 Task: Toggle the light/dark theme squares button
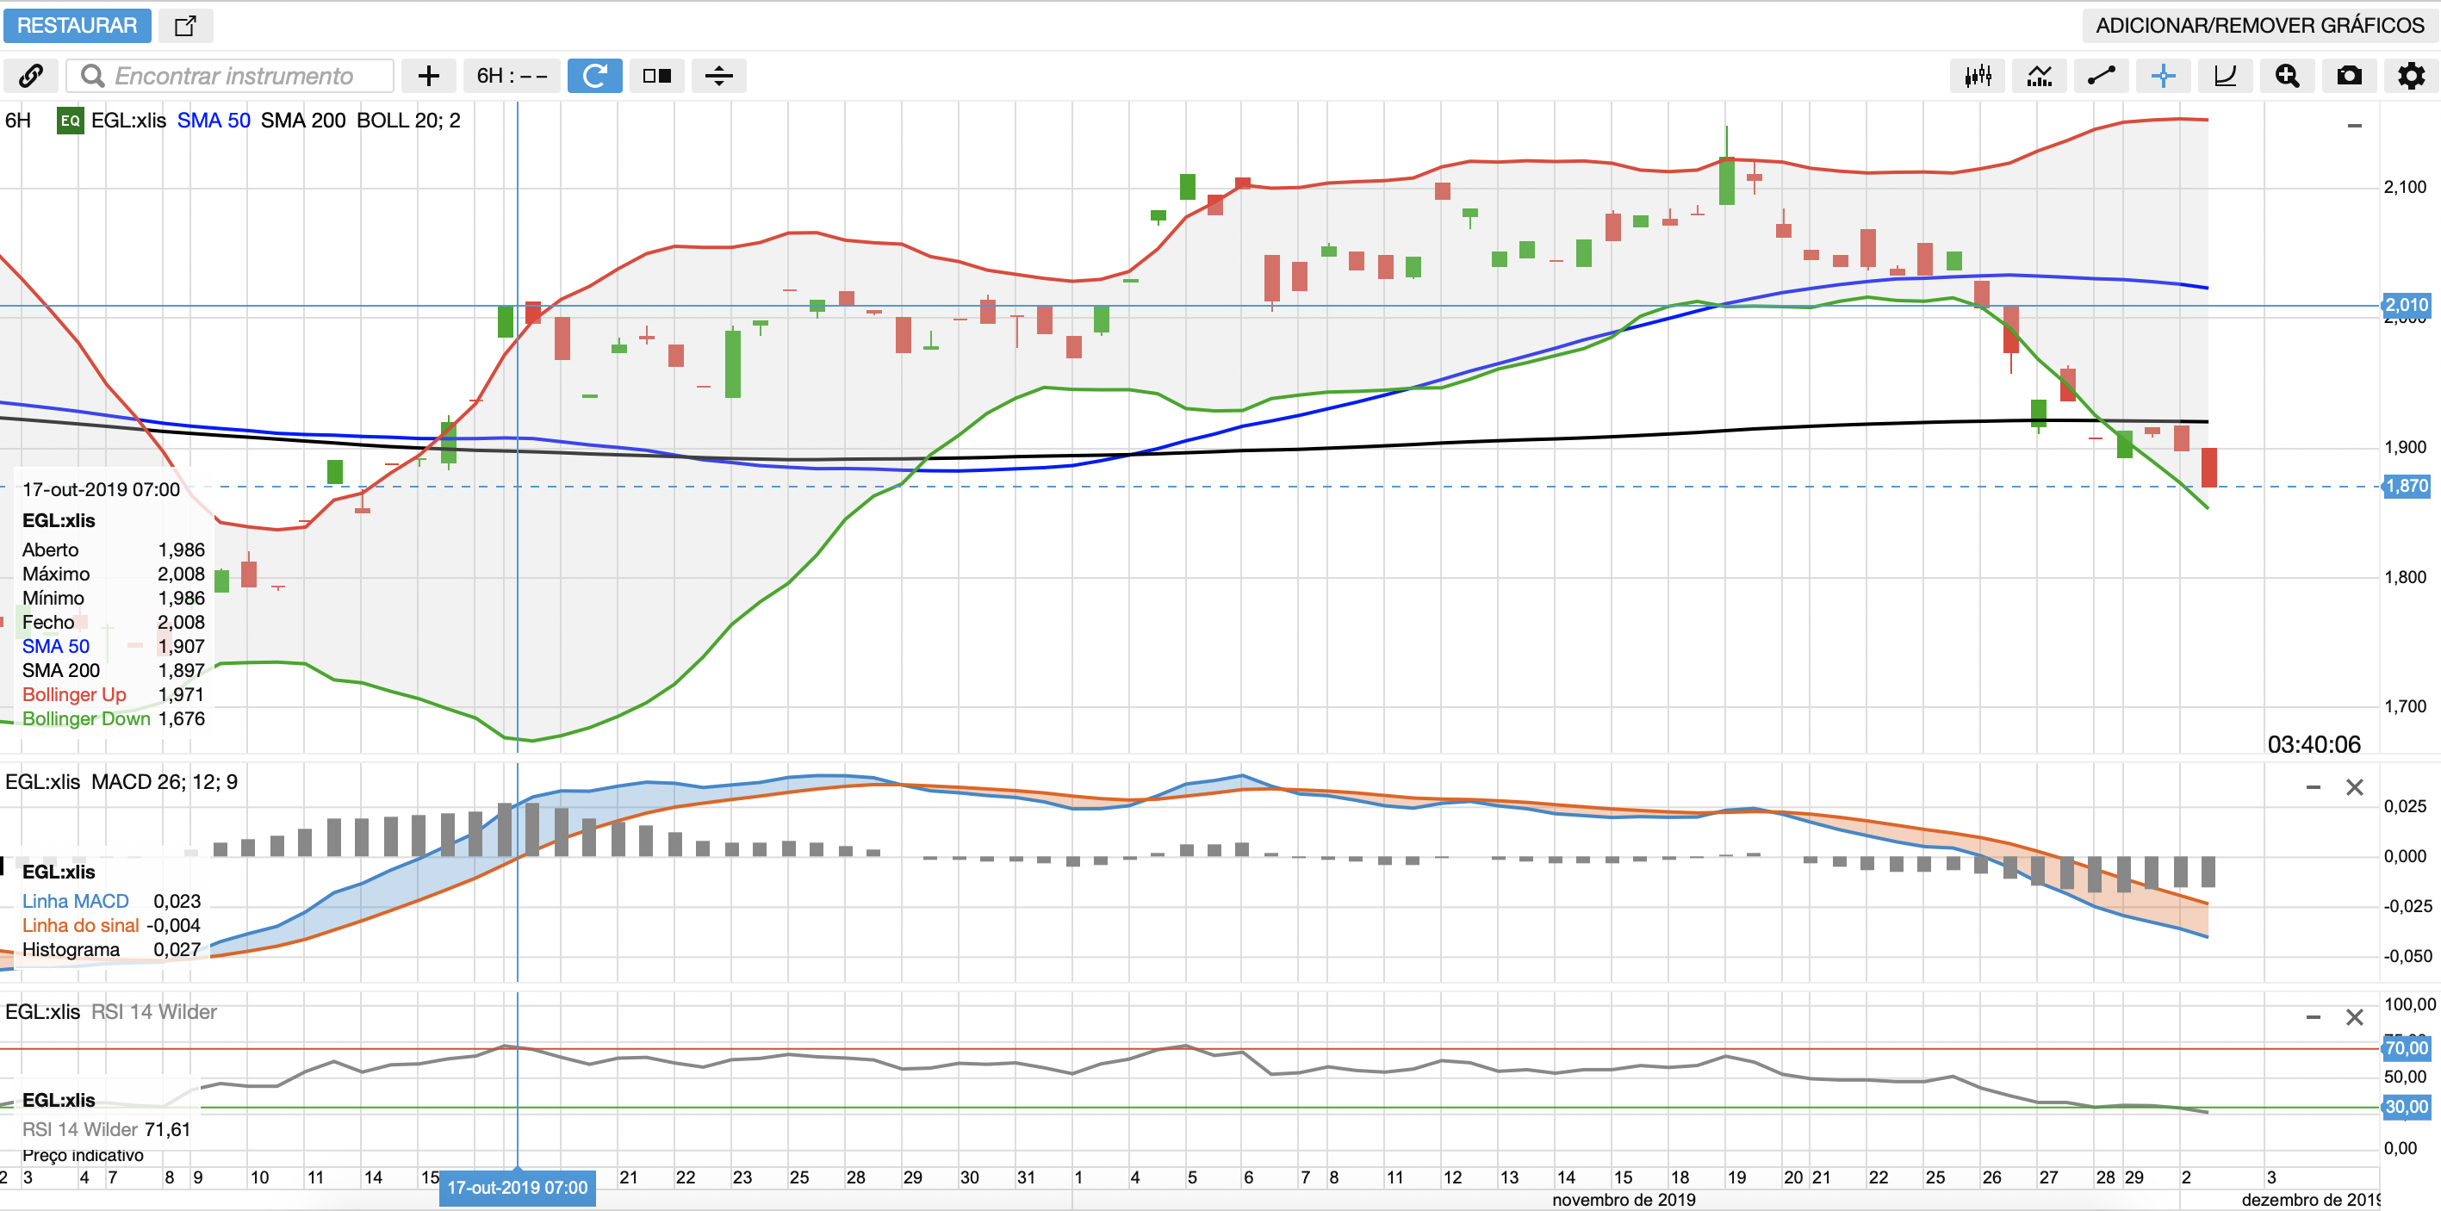pyautogui.click(x=656, y=76)
